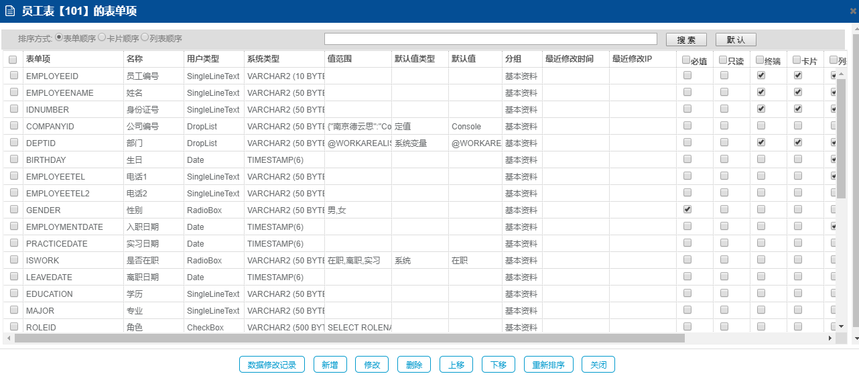
Task: Select the 列表顺序 sort radio button
Action: (x=145, y=38)
